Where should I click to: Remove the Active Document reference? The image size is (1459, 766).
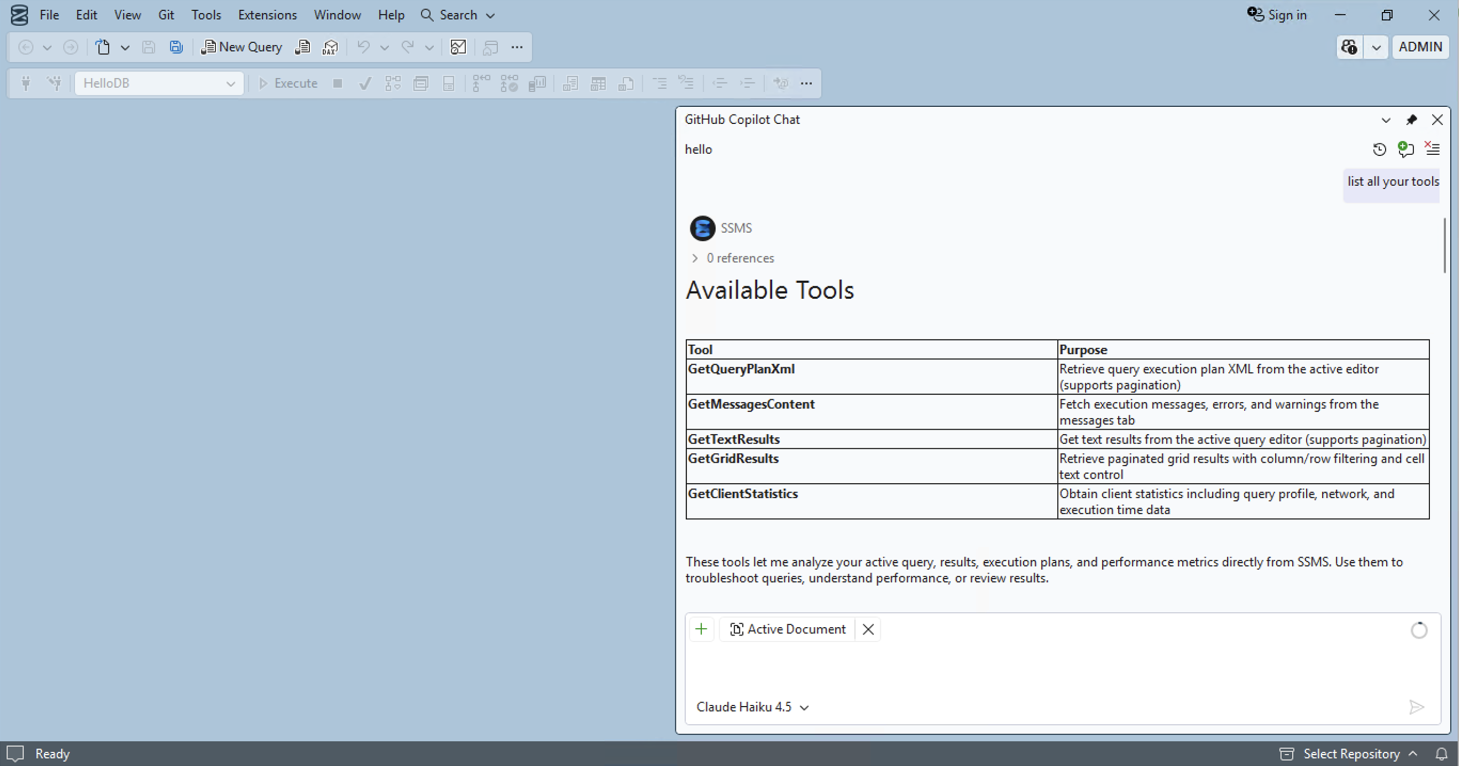pyautogui.click(x=868, y=629)
